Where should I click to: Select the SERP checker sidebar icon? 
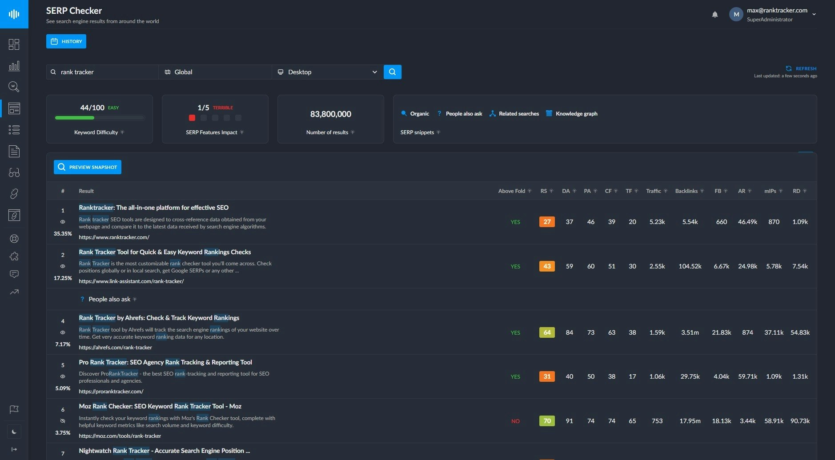tap(14, 108)
